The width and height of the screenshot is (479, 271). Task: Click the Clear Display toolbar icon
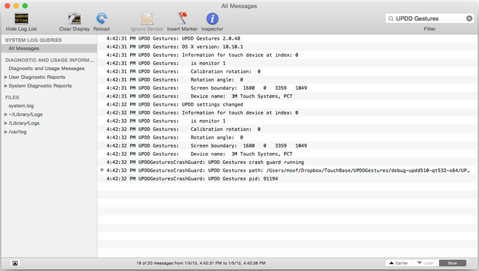point(74,19)
